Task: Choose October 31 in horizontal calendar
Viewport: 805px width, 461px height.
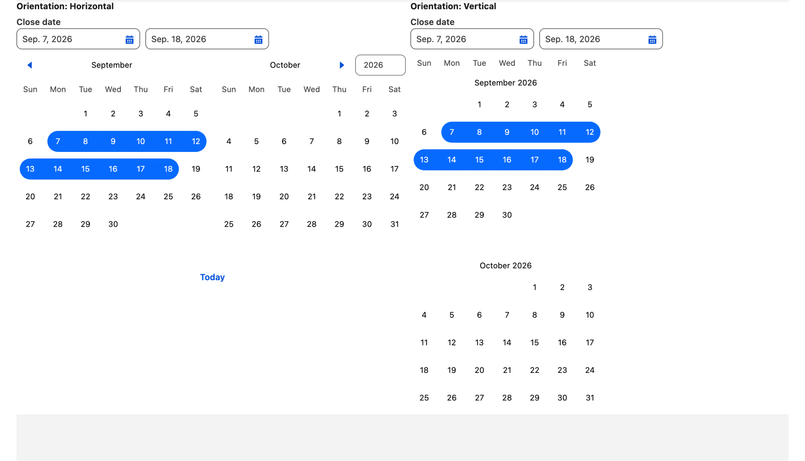Action: [395, 224]
